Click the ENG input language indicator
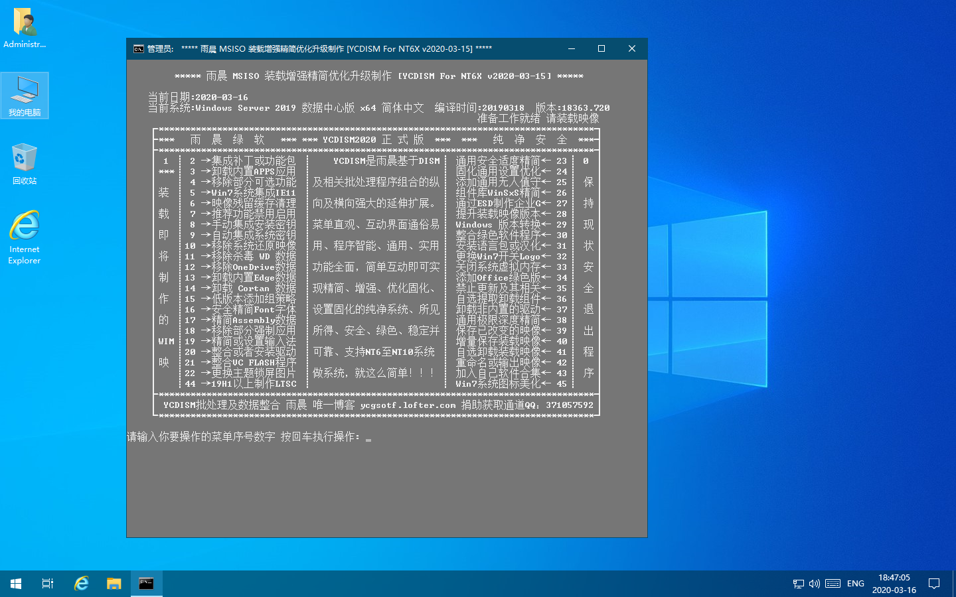 tap(856, 584)
